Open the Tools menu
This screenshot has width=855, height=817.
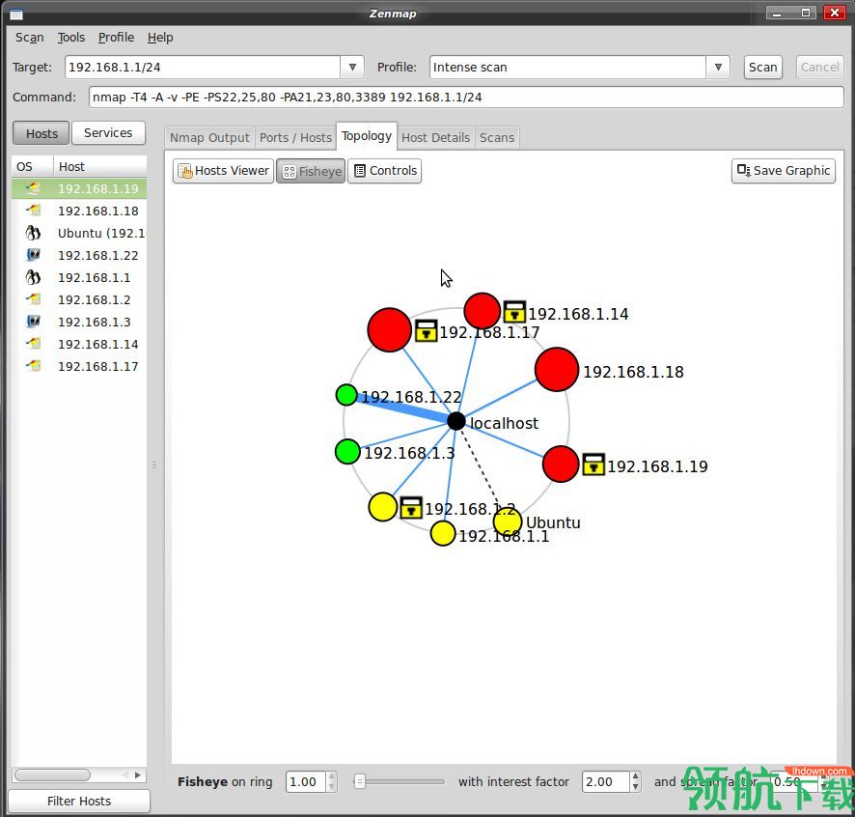point(71,37)
